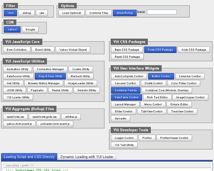214x171 pixels.
Task: Open the view plain link
Action: (12, 166)
